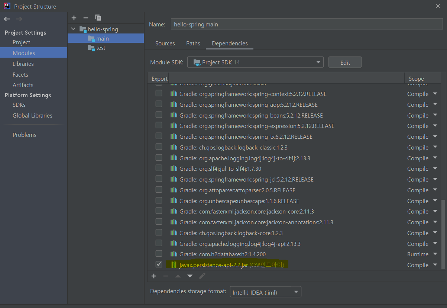
Task: Toggle export checkbox for log4j-to-slf4j
Action: point(159,158)
